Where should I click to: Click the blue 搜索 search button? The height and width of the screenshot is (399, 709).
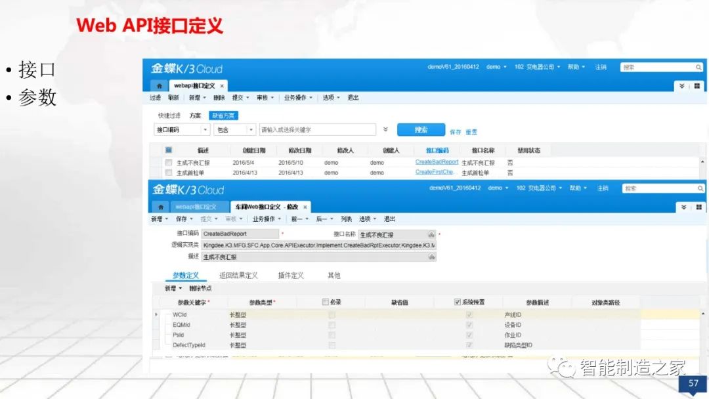point(421,131)
